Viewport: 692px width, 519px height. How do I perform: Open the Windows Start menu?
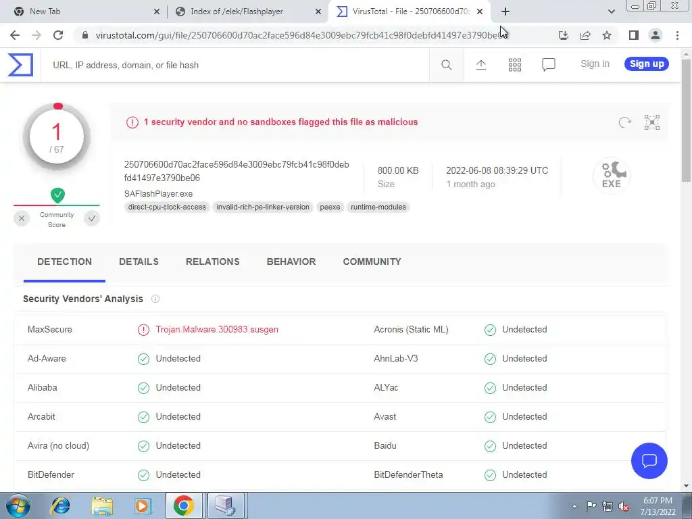[x=17, y=505]
